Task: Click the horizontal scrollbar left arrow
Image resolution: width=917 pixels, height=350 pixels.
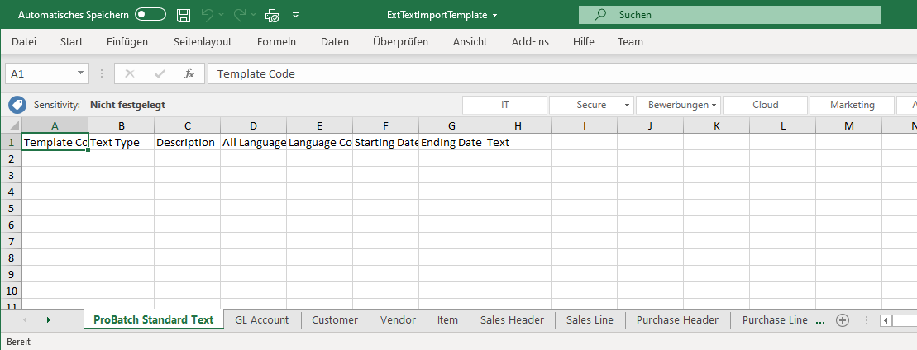Action: 886,320
